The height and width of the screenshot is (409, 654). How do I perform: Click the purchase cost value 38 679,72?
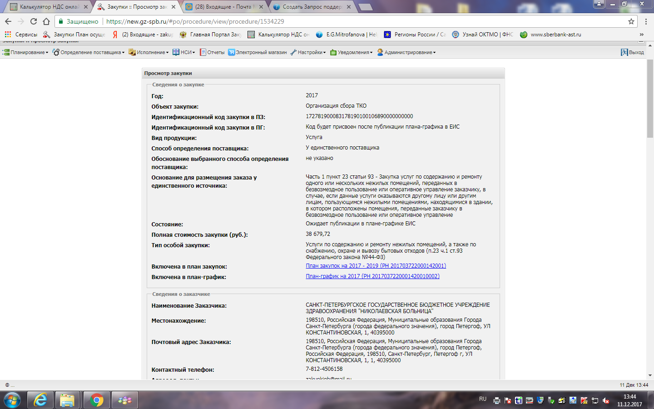(318, 234)
